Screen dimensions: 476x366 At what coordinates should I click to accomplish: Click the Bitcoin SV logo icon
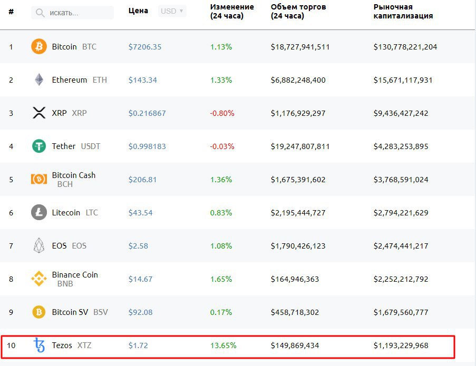(39, 312)
